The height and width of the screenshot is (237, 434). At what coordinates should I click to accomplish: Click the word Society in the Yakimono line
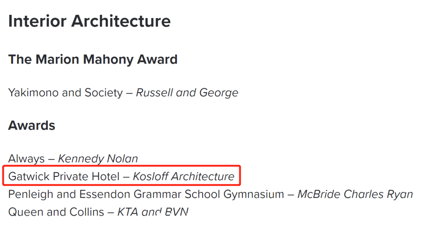pos(104,93)
